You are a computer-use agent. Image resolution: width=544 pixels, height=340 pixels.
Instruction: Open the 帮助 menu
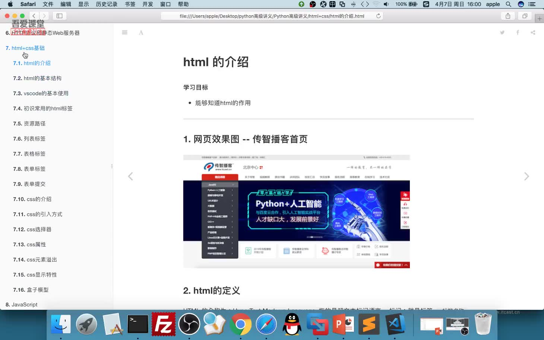[183, 4]
